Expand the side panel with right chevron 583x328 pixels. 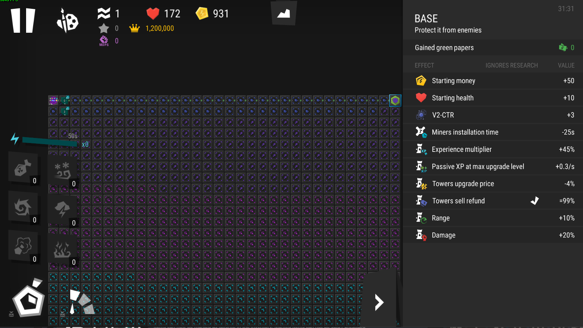click(x=379, y=302)
